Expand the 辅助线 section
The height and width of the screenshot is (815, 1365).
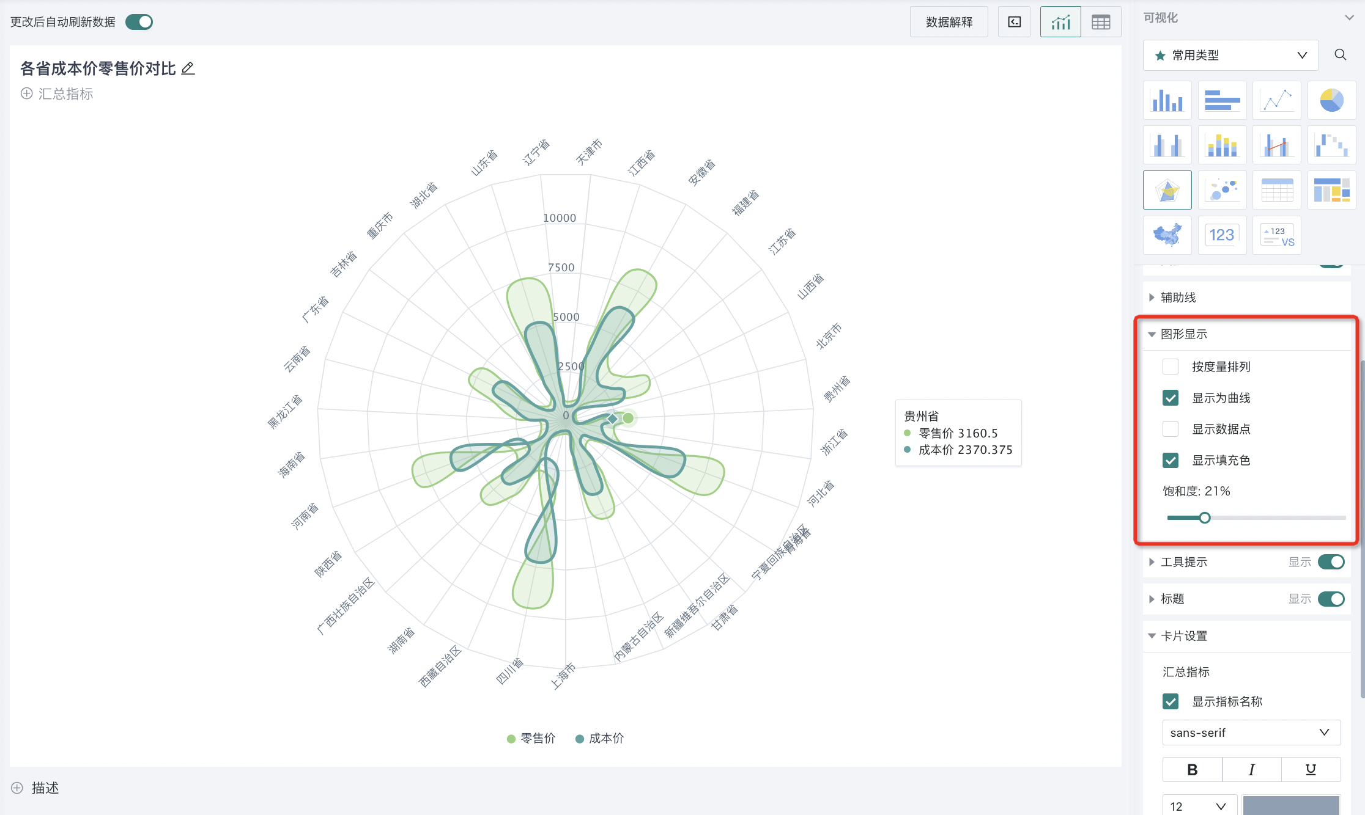(x=1178, y=298)
